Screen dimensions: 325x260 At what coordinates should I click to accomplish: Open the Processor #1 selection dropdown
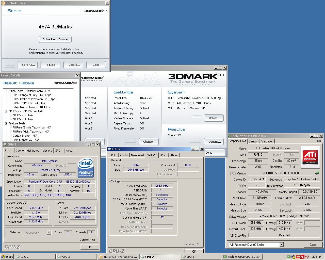49,233
